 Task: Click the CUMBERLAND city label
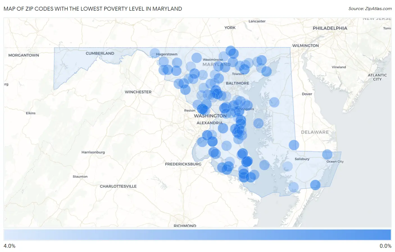click(x=100, y=54)
